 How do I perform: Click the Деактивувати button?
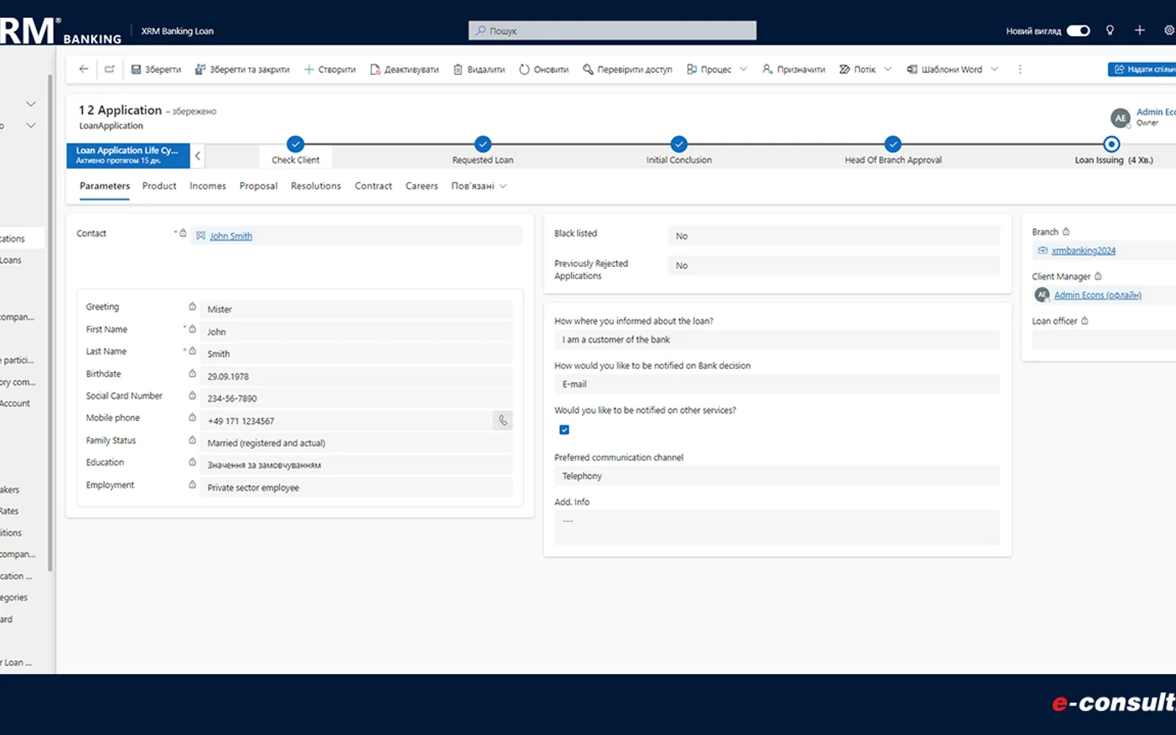pyautogui.click(x=405, y=69)
